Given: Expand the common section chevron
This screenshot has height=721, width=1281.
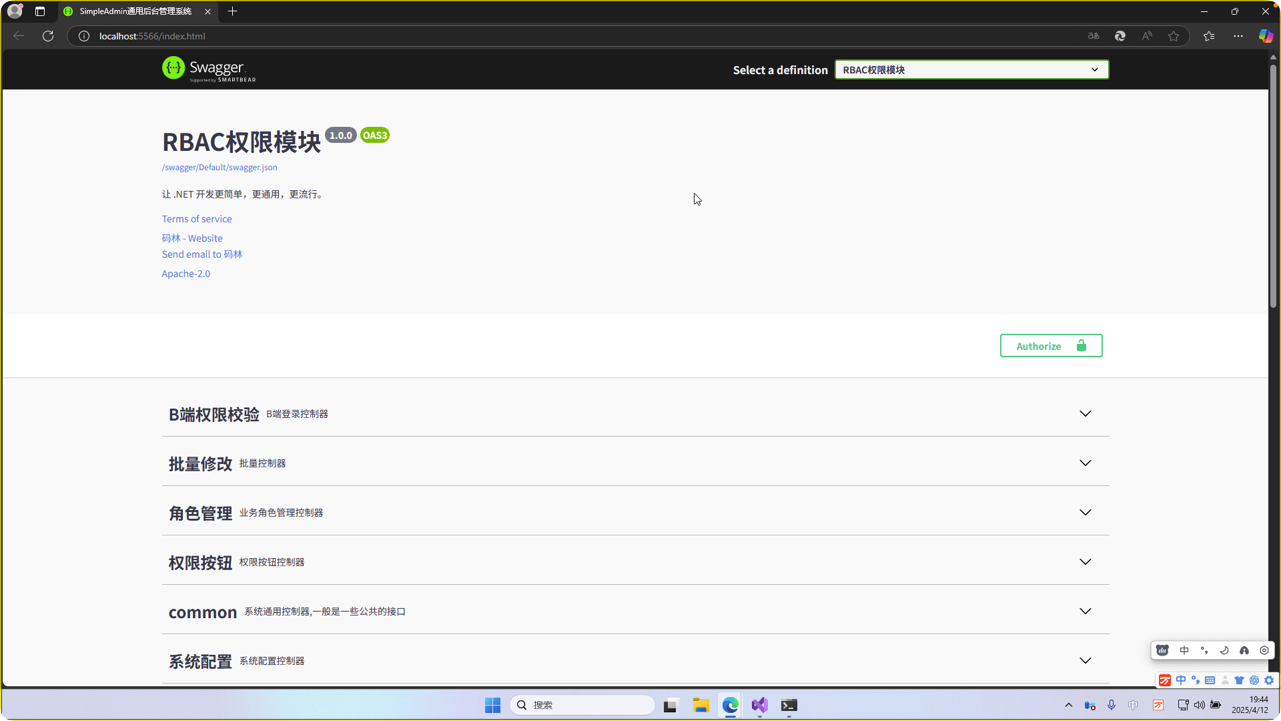Looking at the screenshot, I should click(x=1086, y=612).
